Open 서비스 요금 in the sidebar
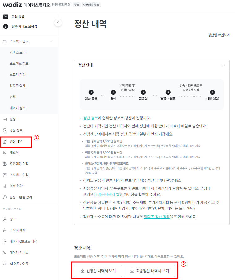The height and width of the screenshot is (280, 235). point(18,52)
